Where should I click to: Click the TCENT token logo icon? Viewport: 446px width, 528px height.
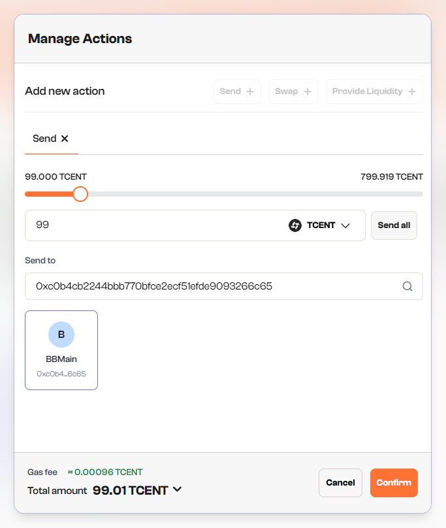point(295,225)
